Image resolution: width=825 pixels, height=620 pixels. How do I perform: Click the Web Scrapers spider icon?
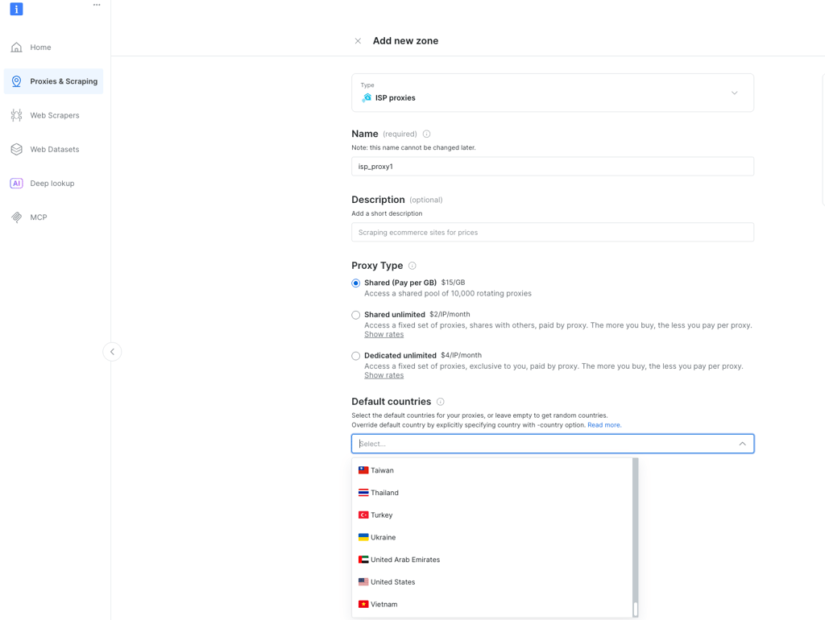pyautogui.click(x=16, y=115)
